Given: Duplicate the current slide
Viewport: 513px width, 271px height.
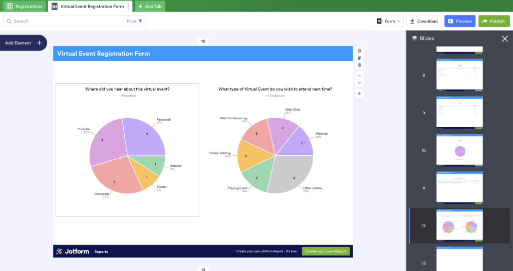Looking at the screenshot, I should click(359, 58).
